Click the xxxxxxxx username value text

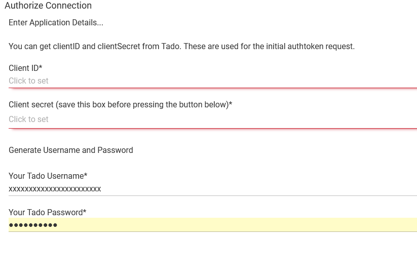55,189
